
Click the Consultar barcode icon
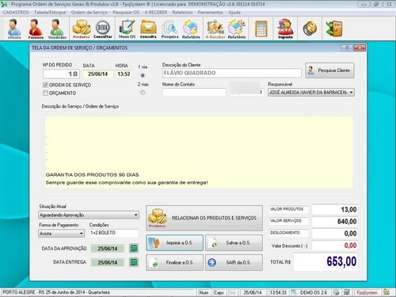(x=103, y=29)
